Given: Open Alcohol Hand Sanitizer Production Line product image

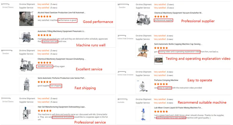Looking at the screenshot, I should (26, 19).
